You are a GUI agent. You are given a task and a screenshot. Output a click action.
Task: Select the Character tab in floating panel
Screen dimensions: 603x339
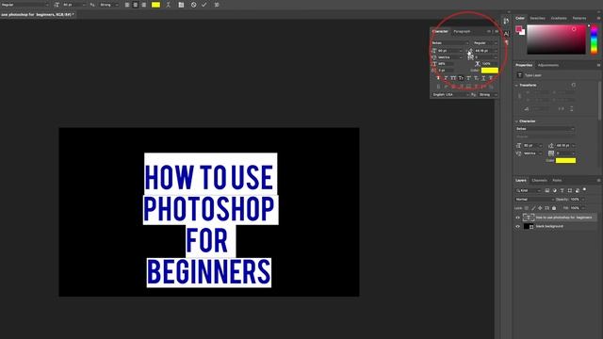pyautogui.click(x=440, y=31)
